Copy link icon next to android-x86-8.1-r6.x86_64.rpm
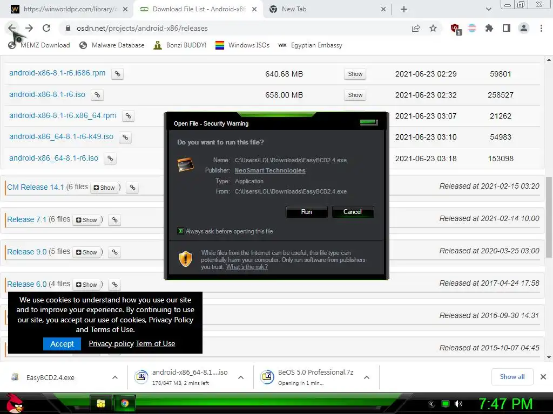Image resolution: width=553 pixels, height=414 pixels. [129, 116]
